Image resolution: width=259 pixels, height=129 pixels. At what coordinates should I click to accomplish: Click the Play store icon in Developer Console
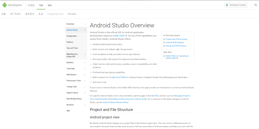[228, 5]
